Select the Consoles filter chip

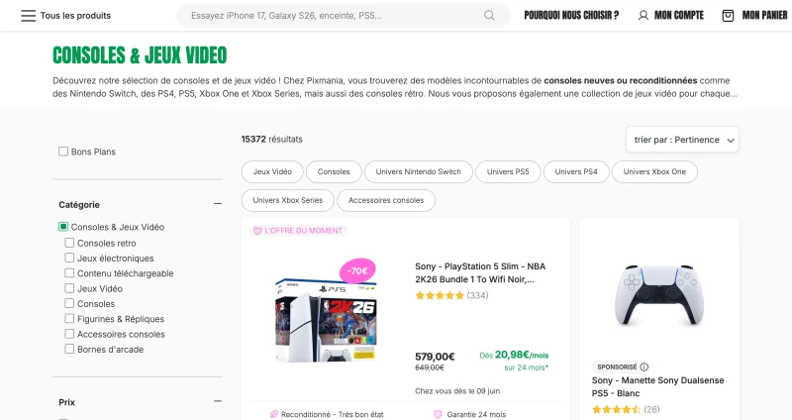(334, 171)
